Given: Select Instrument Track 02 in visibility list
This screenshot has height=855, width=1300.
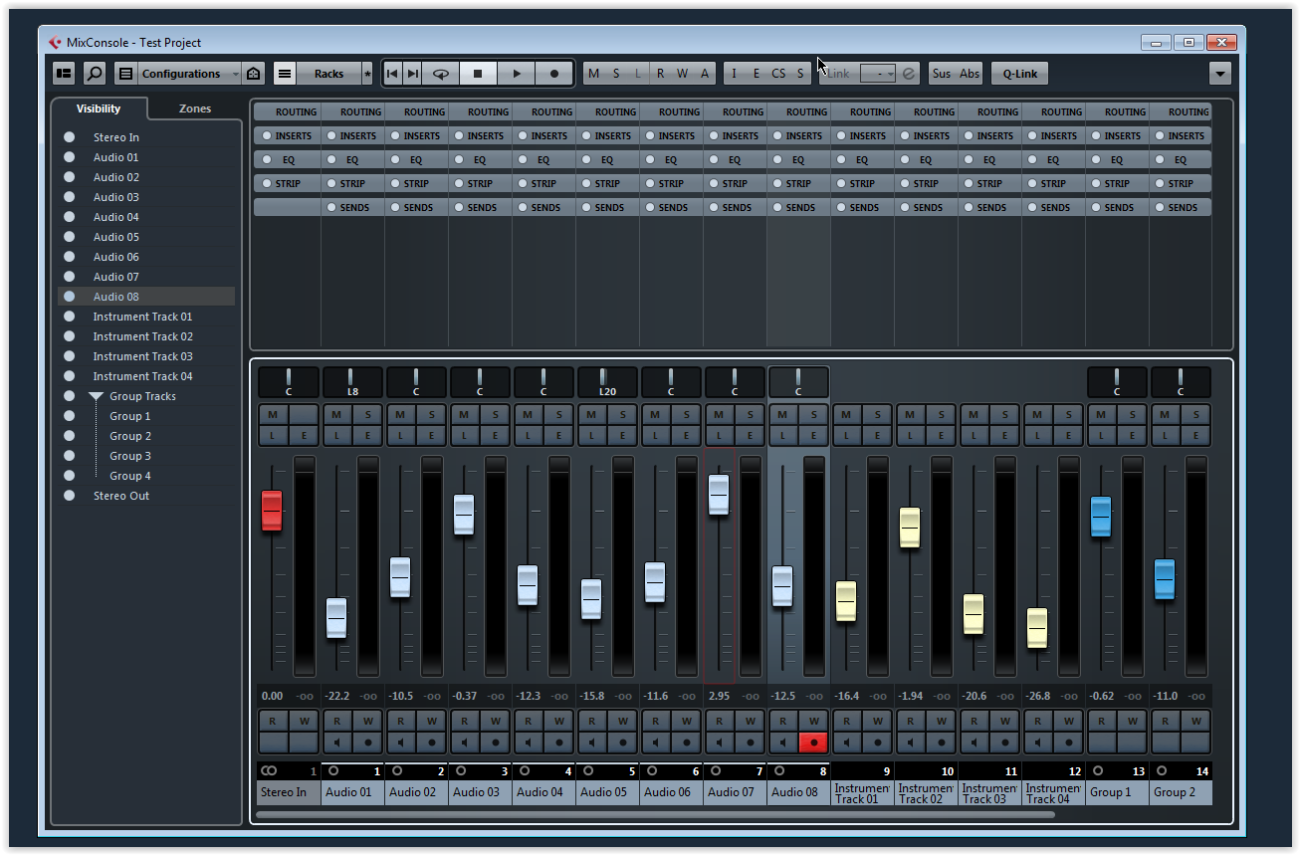Looking at the screenshot, I should click(142, 336).
